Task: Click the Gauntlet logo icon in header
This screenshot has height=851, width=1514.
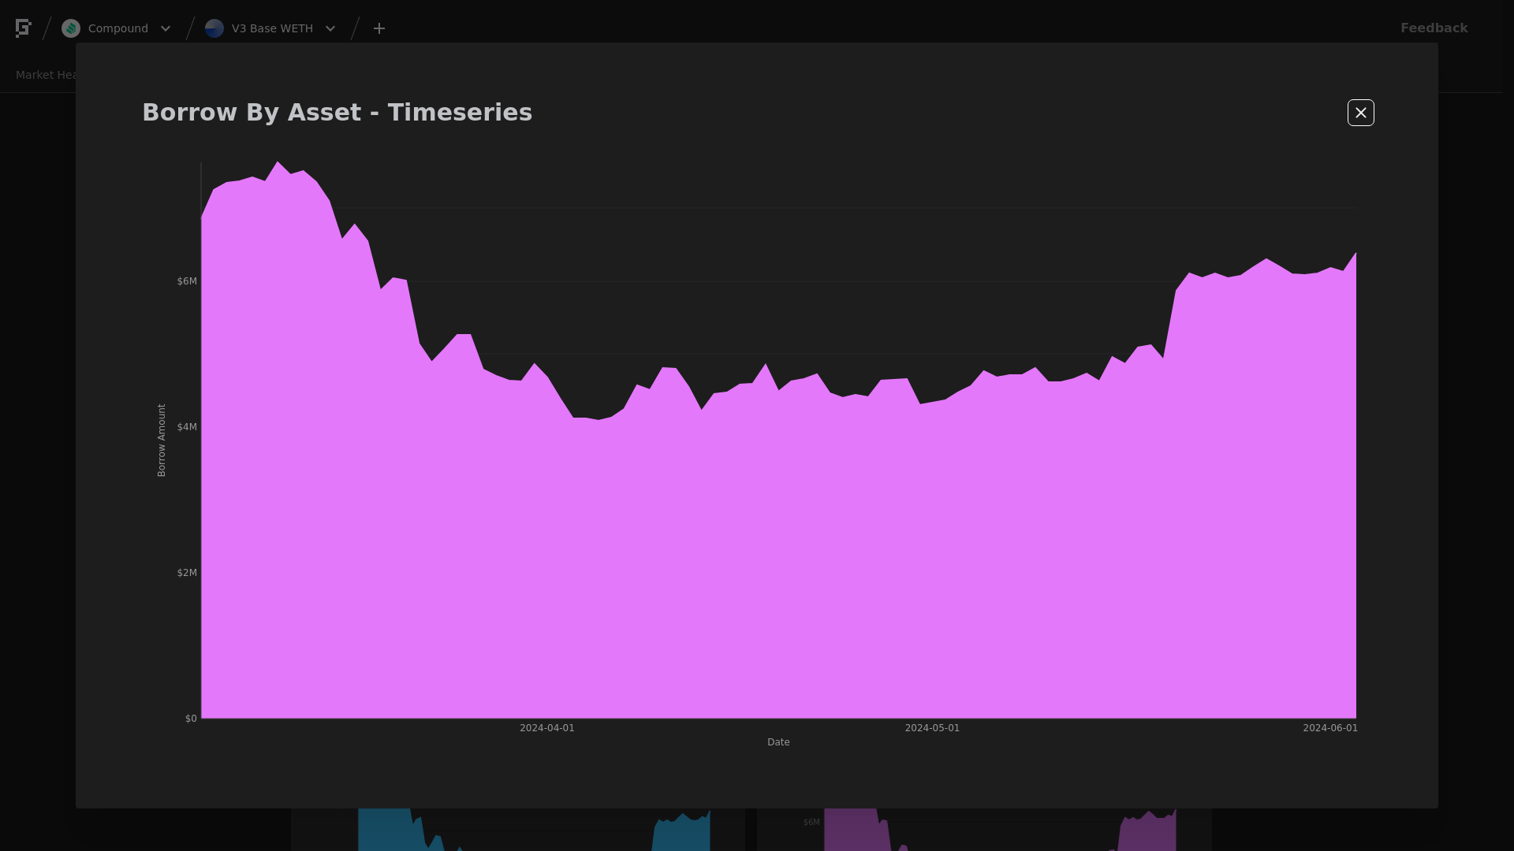Action: click(24, 28)
